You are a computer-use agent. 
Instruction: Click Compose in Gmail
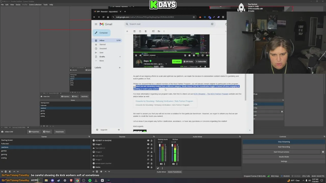click(x=102, y=33)
